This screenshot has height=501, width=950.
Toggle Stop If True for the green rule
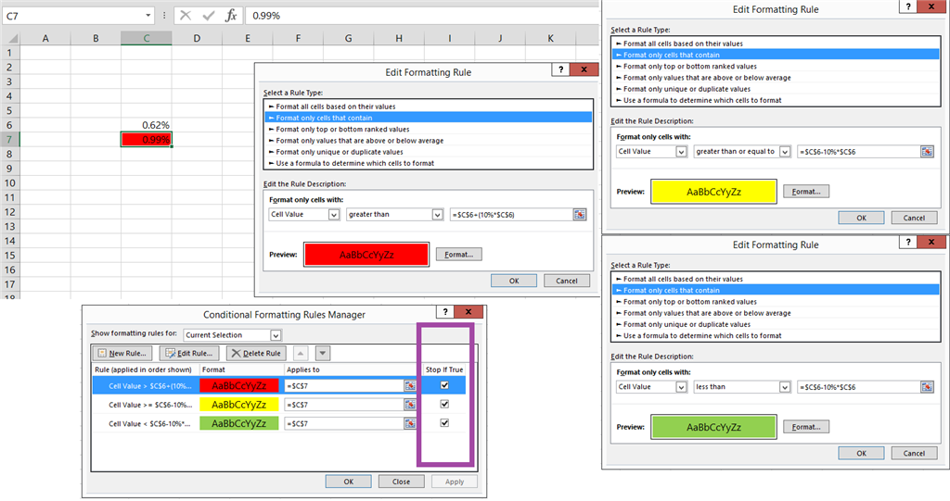pos(444,422)
